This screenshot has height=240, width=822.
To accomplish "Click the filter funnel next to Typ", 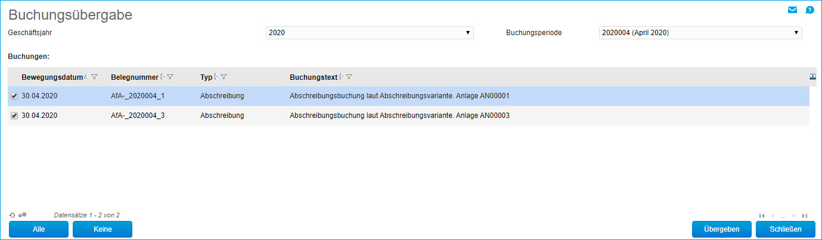I will pos(224,77).
